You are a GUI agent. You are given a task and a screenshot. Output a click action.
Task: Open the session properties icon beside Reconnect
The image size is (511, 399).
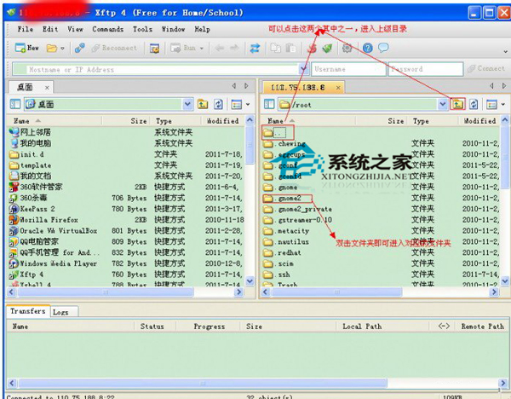[154, 49]
